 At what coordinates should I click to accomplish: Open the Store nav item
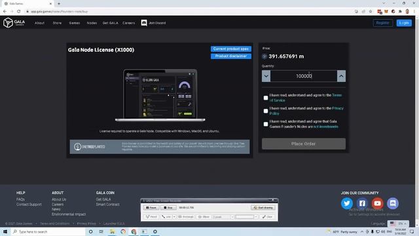click(x=57, y=23)
